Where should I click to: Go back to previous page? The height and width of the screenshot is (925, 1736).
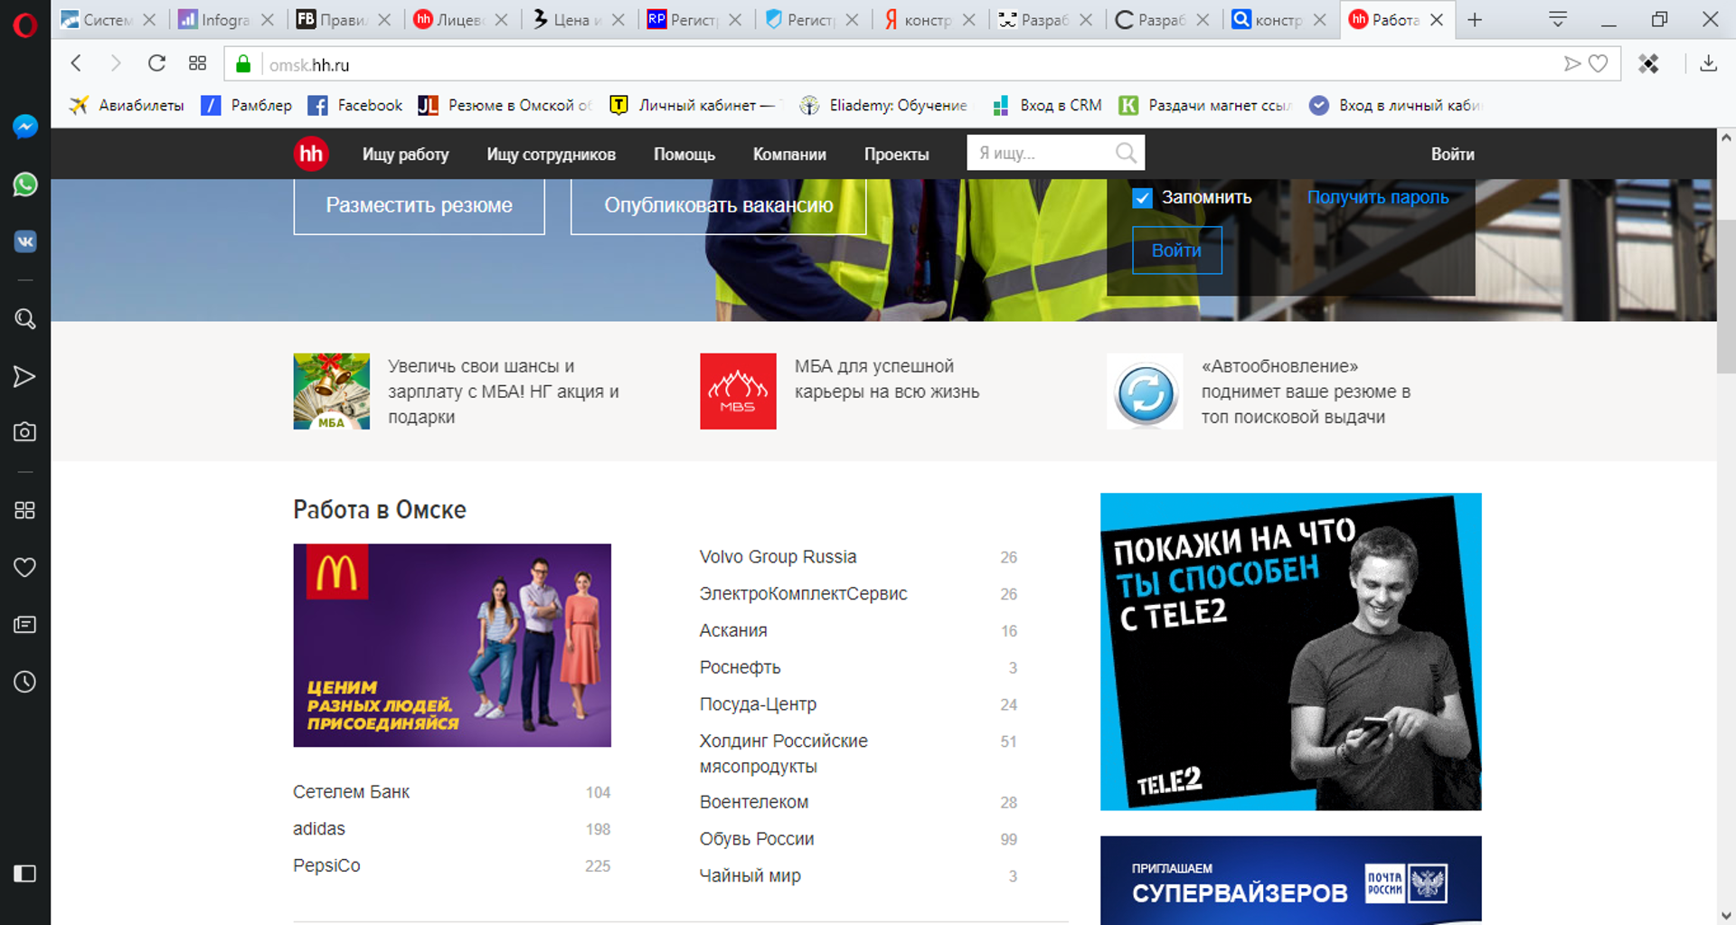77,63
